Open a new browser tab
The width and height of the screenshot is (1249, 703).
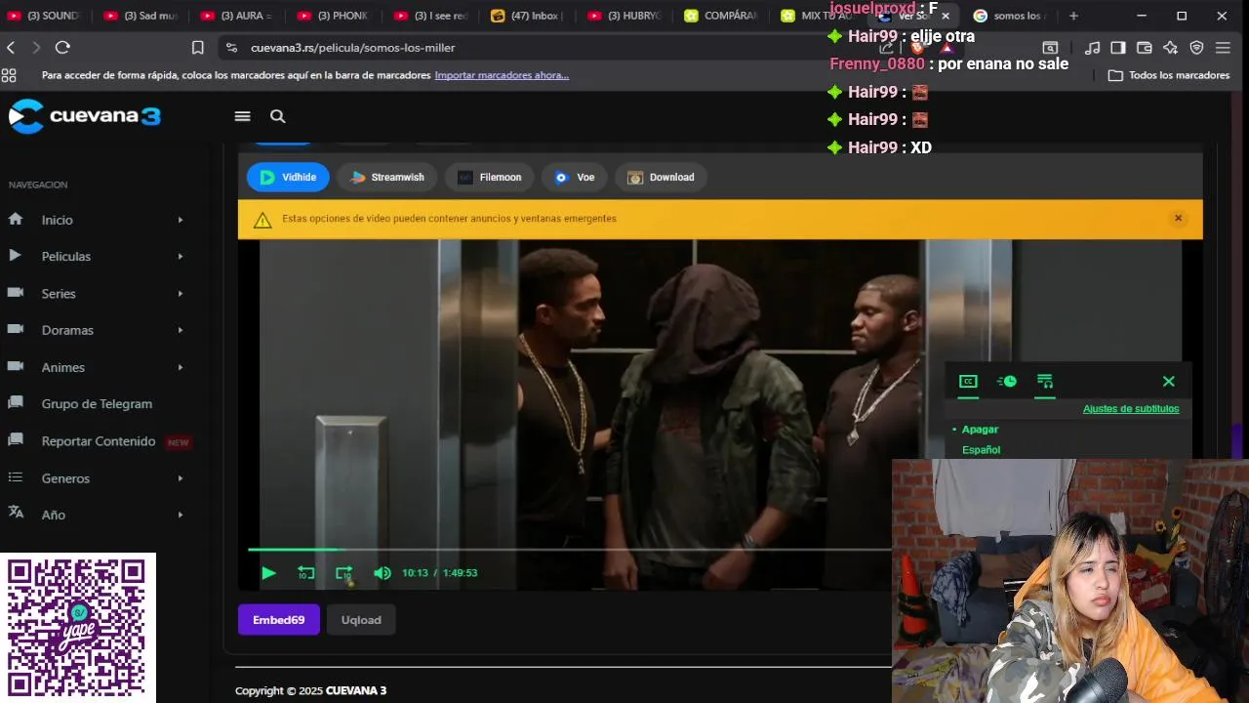(x=1073, y=16)
